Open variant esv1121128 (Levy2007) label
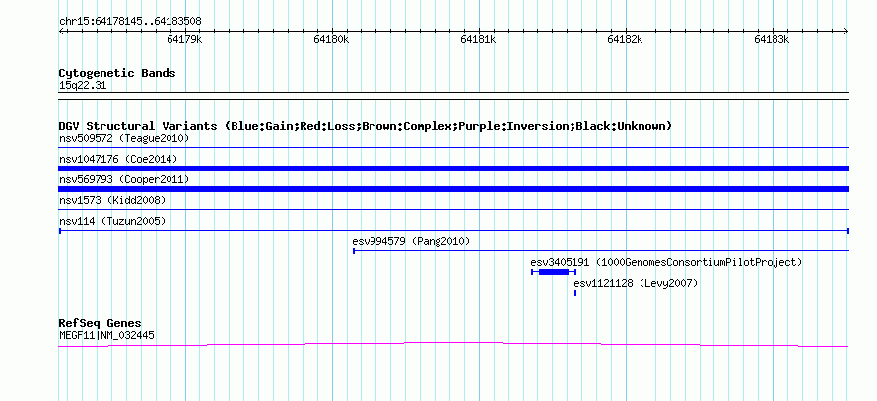 point(636,284)
